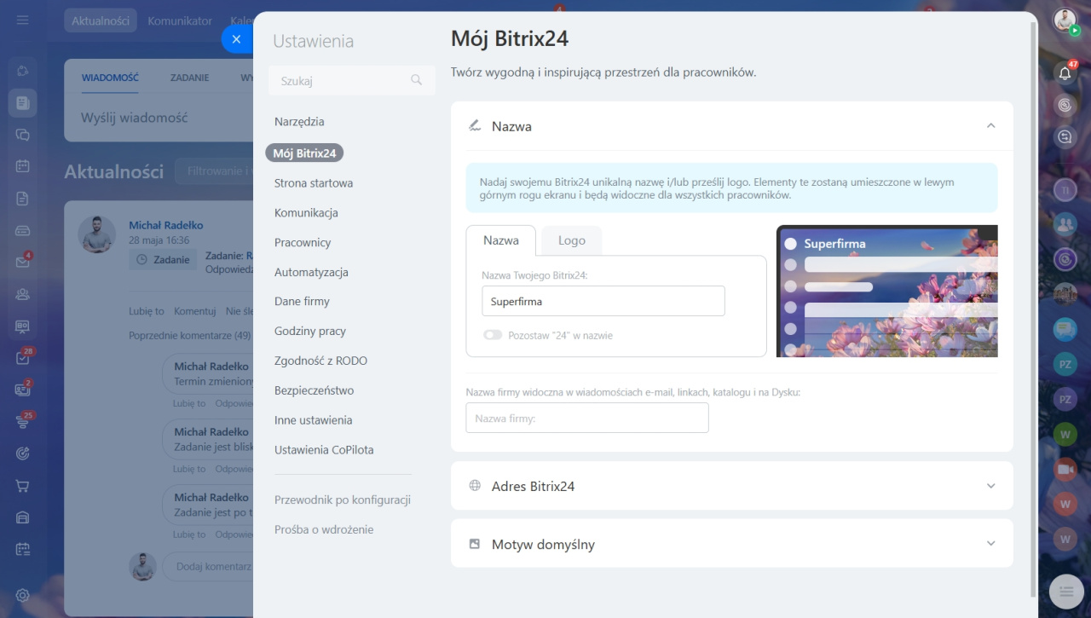The height and width of the screenshot is (618, 1091).
Task: Click the settings panel vertical scrollbar
Action: pos(1035,309)
